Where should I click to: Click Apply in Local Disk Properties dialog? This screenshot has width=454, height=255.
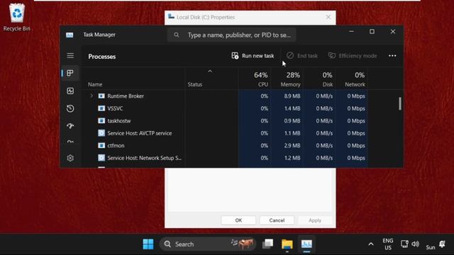click(315, 220)
